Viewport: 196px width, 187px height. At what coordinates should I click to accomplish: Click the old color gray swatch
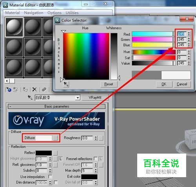pos(147,75)
